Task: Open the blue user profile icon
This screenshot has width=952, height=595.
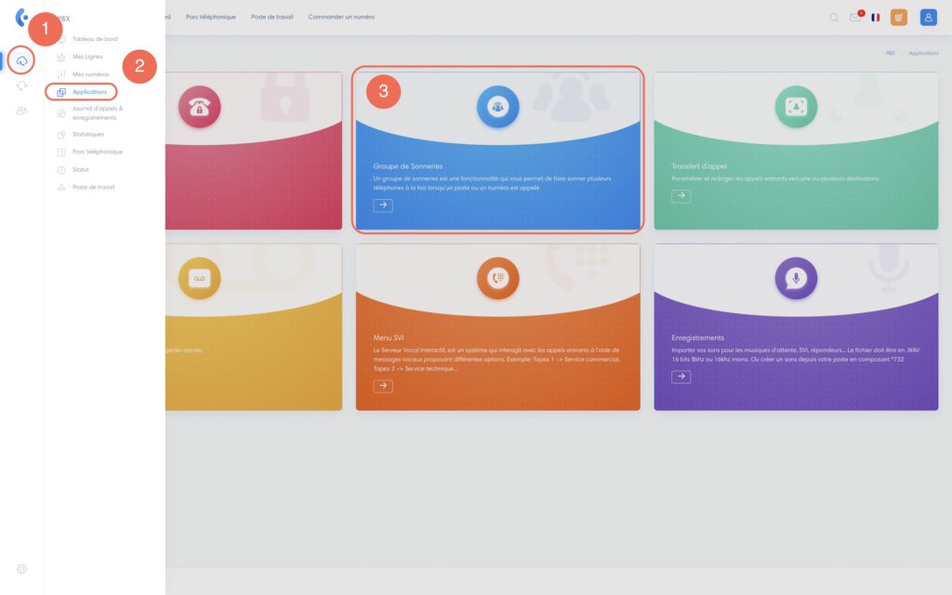Action: [x=928, y=17]
